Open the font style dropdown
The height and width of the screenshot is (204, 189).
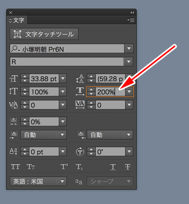(129, 62)
